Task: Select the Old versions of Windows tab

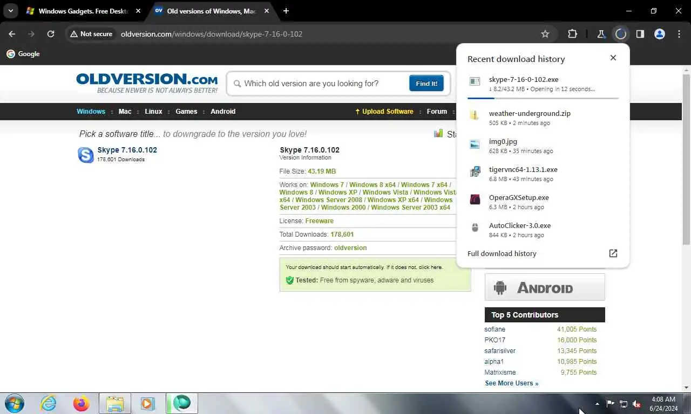Action: (x=211, y=11)
